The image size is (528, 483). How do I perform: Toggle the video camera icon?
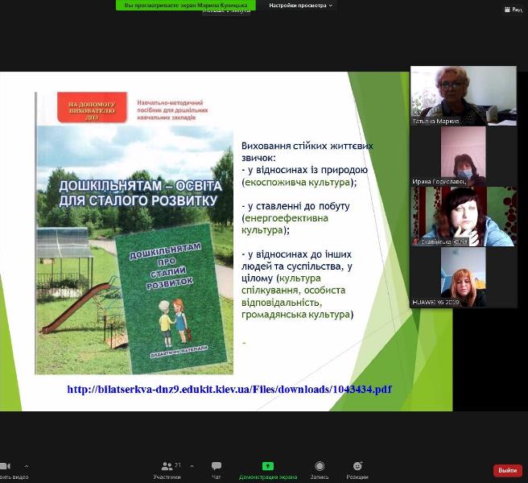pos(5,467)
